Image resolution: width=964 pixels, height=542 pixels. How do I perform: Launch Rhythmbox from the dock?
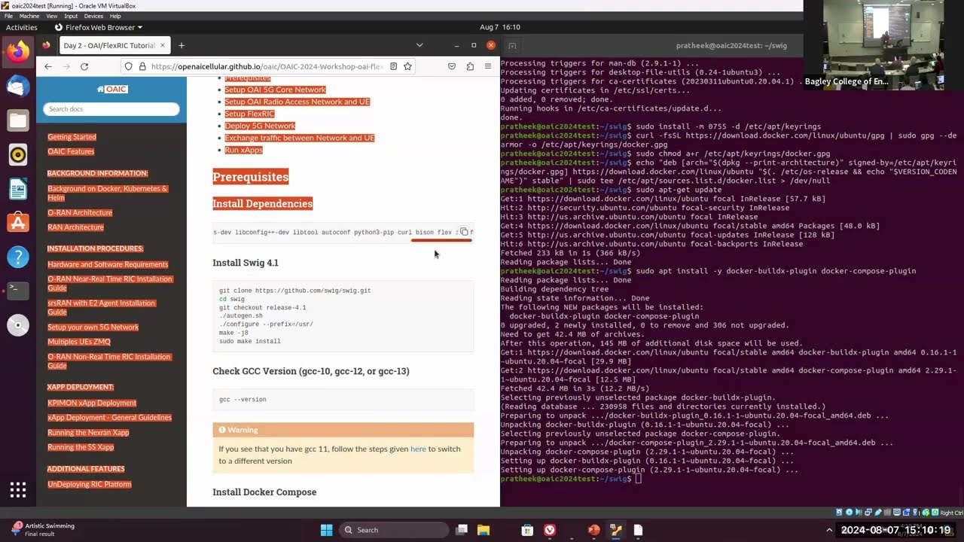point(18,155)
